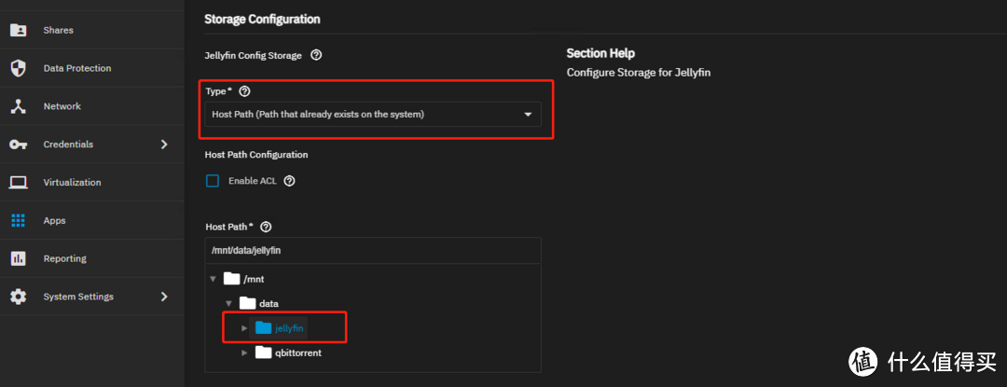Image resolution: width=1007 pixels, height=387 pixels.
Task: Collapse the /mnt tree node
Action: tap(213, 278)
